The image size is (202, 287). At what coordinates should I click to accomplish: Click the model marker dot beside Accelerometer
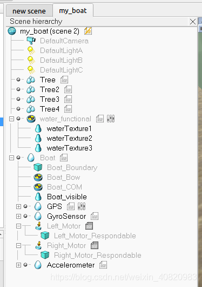[25, 264]
